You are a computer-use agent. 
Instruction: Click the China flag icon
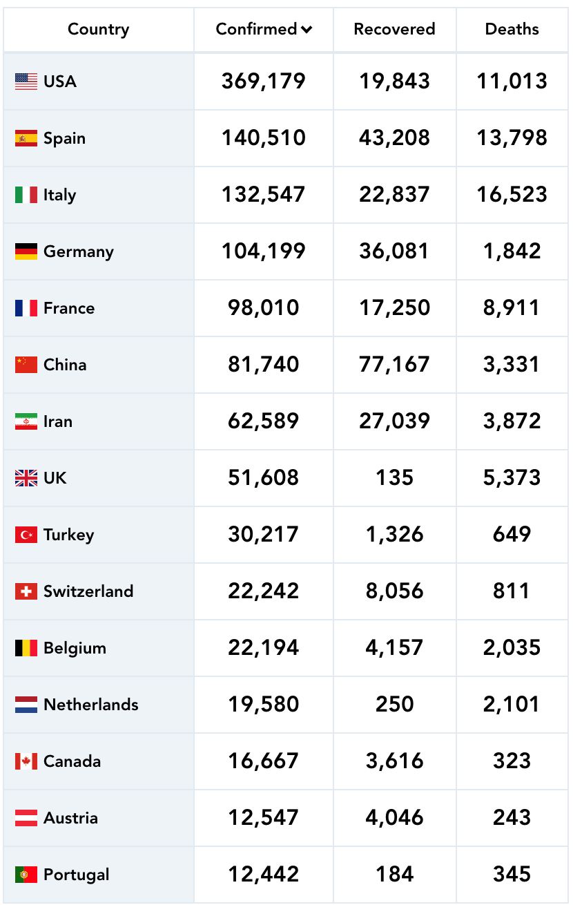pyautogui.click(x=26, y=365)
